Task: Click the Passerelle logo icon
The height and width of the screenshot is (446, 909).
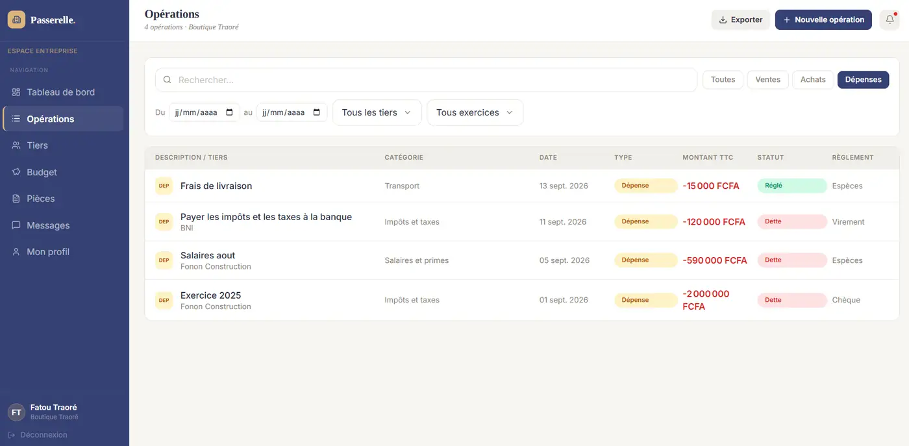Action: [x=16, y=19]
